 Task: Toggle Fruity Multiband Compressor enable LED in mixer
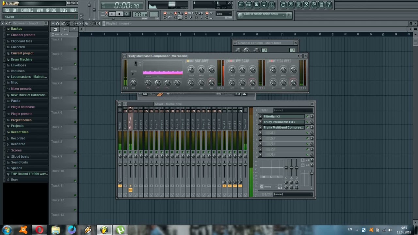[x=307, y=127]
